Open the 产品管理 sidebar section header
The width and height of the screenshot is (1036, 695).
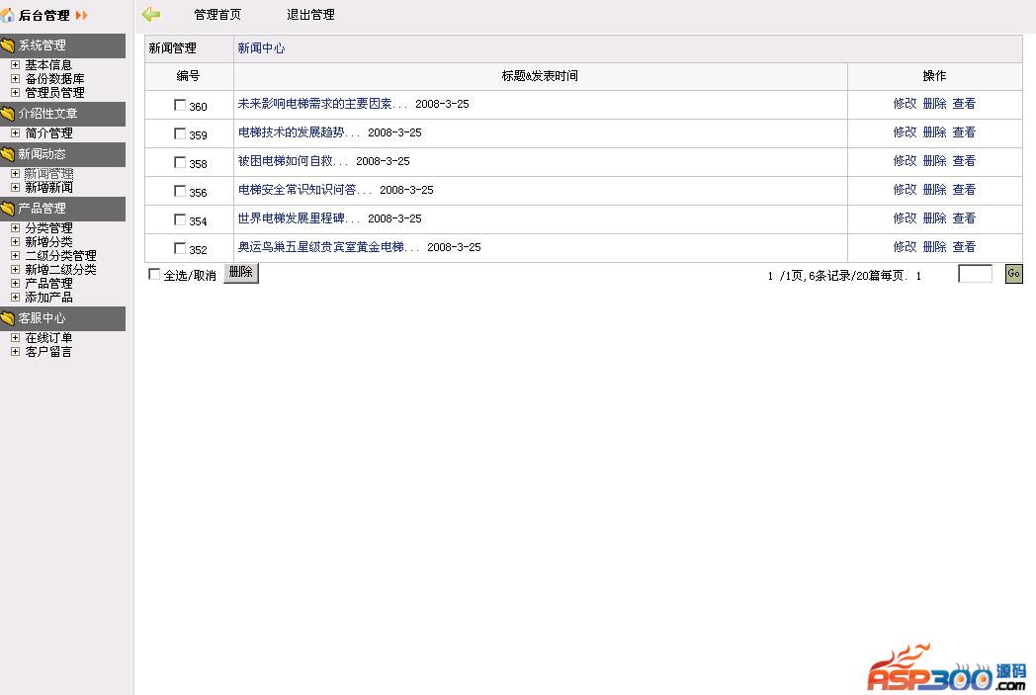tap(62, 209)
